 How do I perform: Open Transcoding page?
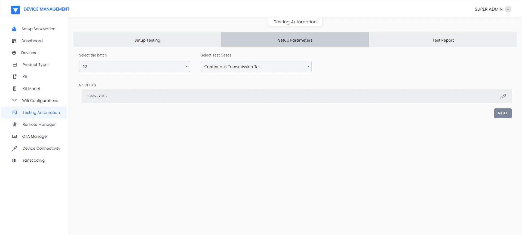coord(34,160)
